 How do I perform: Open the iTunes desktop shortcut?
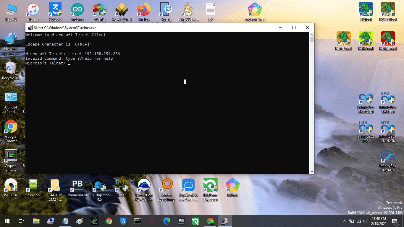click(33, 12)
